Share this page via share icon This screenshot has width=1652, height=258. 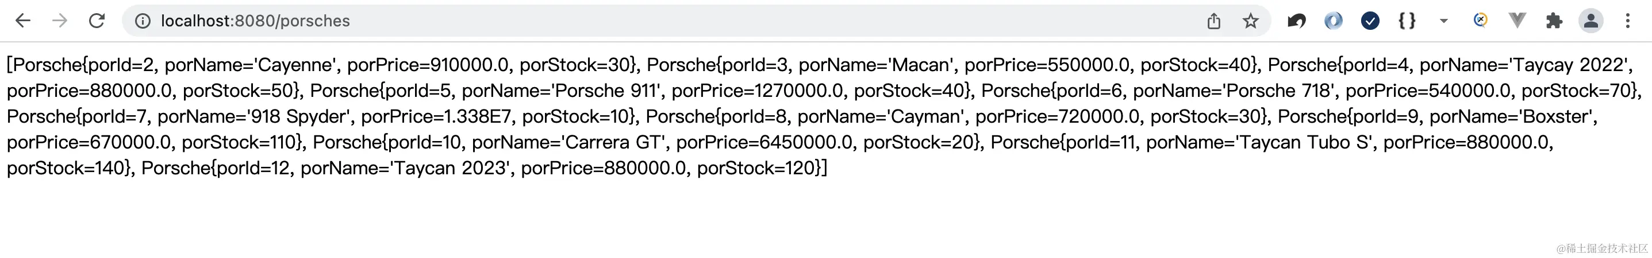coord(1213,21)
